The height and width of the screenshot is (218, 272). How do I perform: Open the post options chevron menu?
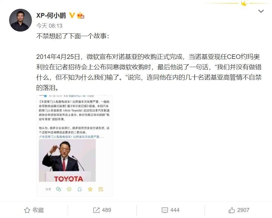pyautogui.click(x=261, y=11)
